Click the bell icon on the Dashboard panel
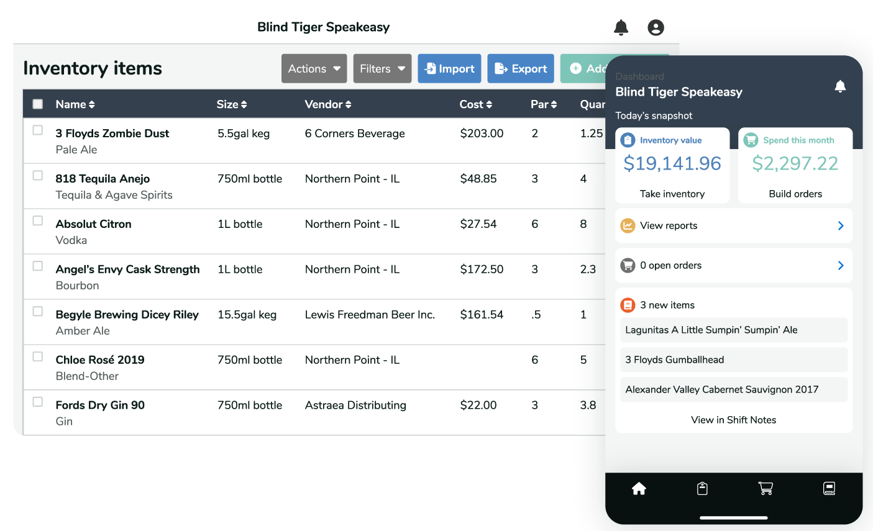 [x=840, y=86]
